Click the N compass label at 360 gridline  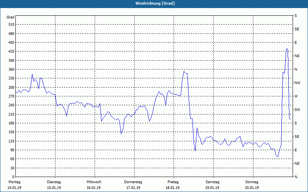point(296,70)
